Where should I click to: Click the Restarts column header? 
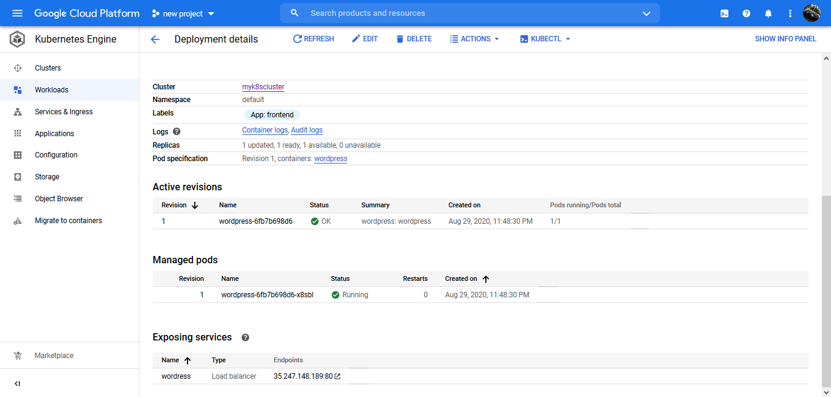(415, 279)
